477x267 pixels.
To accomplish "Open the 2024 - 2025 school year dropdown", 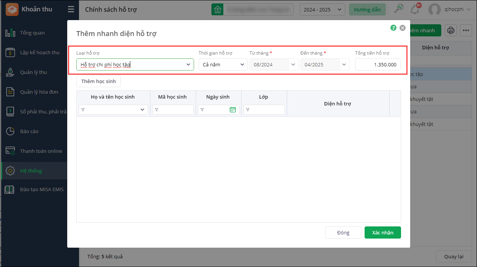I will (322, 9).
